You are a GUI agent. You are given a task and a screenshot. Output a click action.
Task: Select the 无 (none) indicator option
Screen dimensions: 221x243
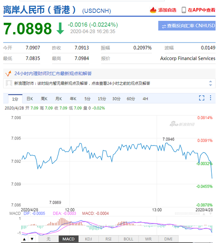coord(49,239)
